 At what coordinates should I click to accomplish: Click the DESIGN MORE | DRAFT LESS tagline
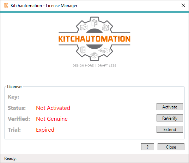coord(94,65)
